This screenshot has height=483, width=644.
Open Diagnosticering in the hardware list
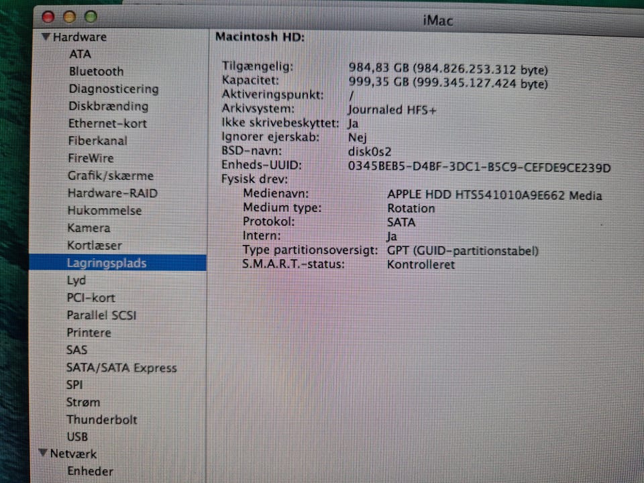click(x=113, y=89)
